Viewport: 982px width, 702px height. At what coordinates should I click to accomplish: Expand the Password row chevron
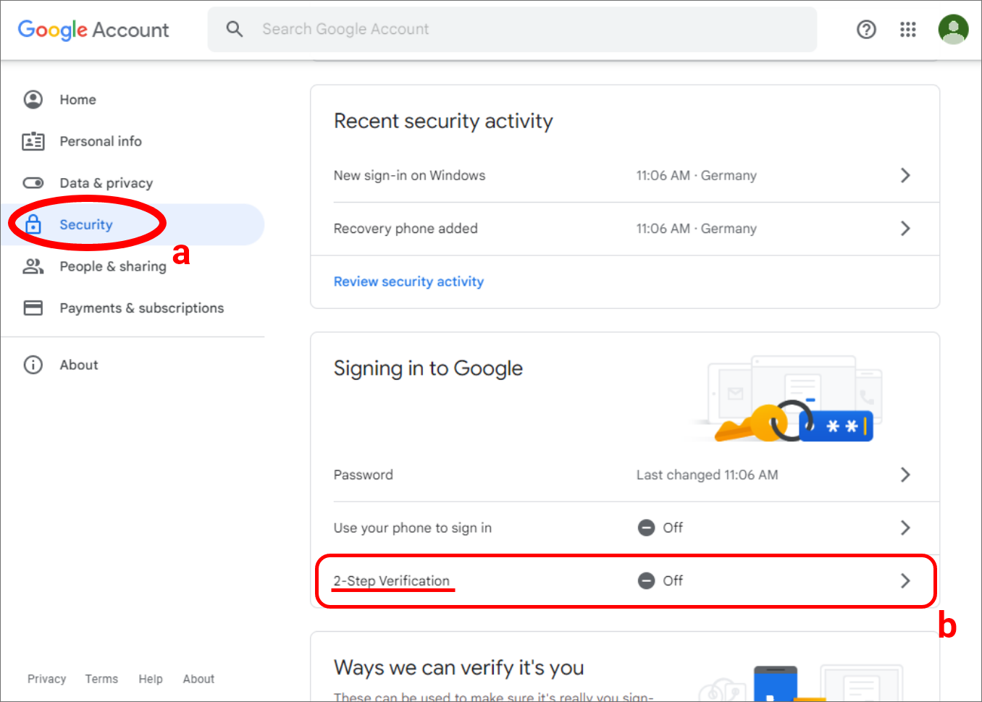905,475
